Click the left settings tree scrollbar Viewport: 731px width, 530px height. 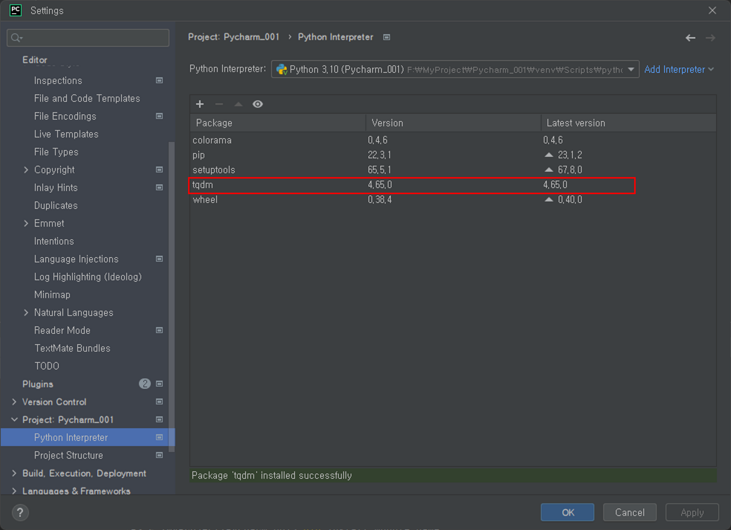click(171, 297)
